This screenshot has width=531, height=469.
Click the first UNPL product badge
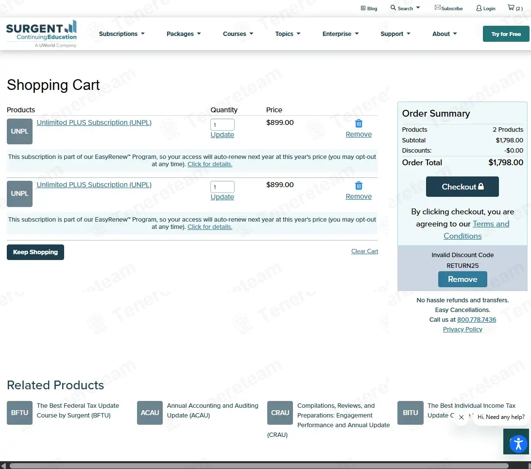click(19, 132)
